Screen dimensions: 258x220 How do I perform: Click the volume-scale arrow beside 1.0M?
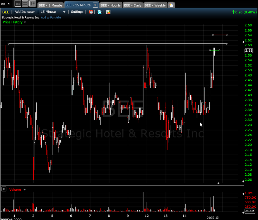tap(243, 194)
